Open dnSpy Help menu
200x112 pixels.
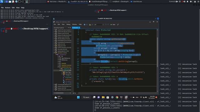point(80,24)
